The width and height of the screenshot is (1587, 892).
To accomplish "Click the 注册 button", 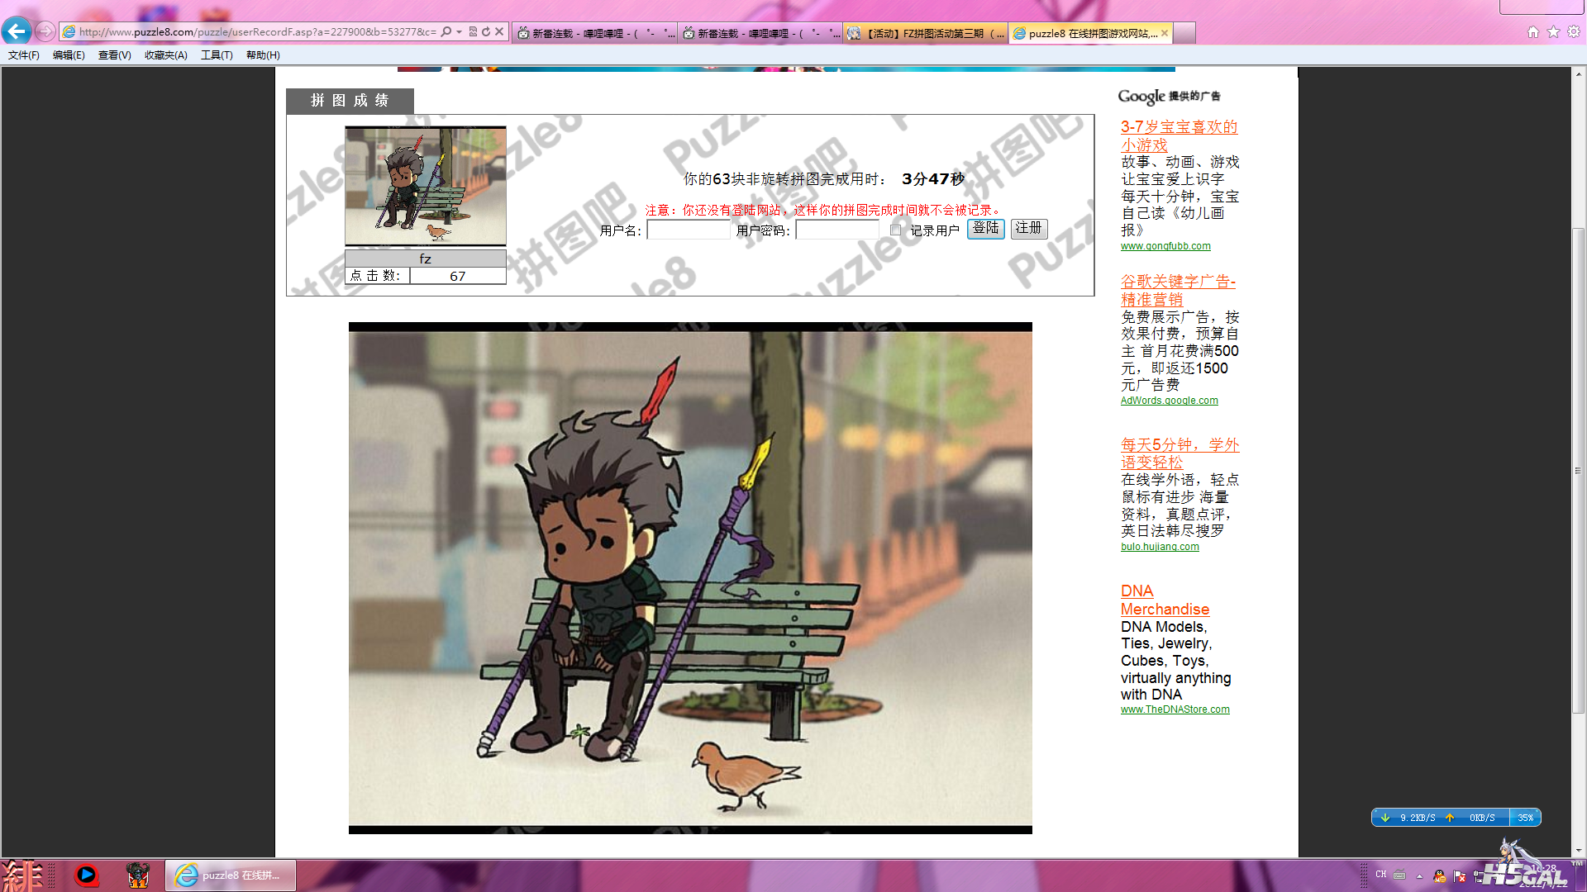I will 1029,229.
